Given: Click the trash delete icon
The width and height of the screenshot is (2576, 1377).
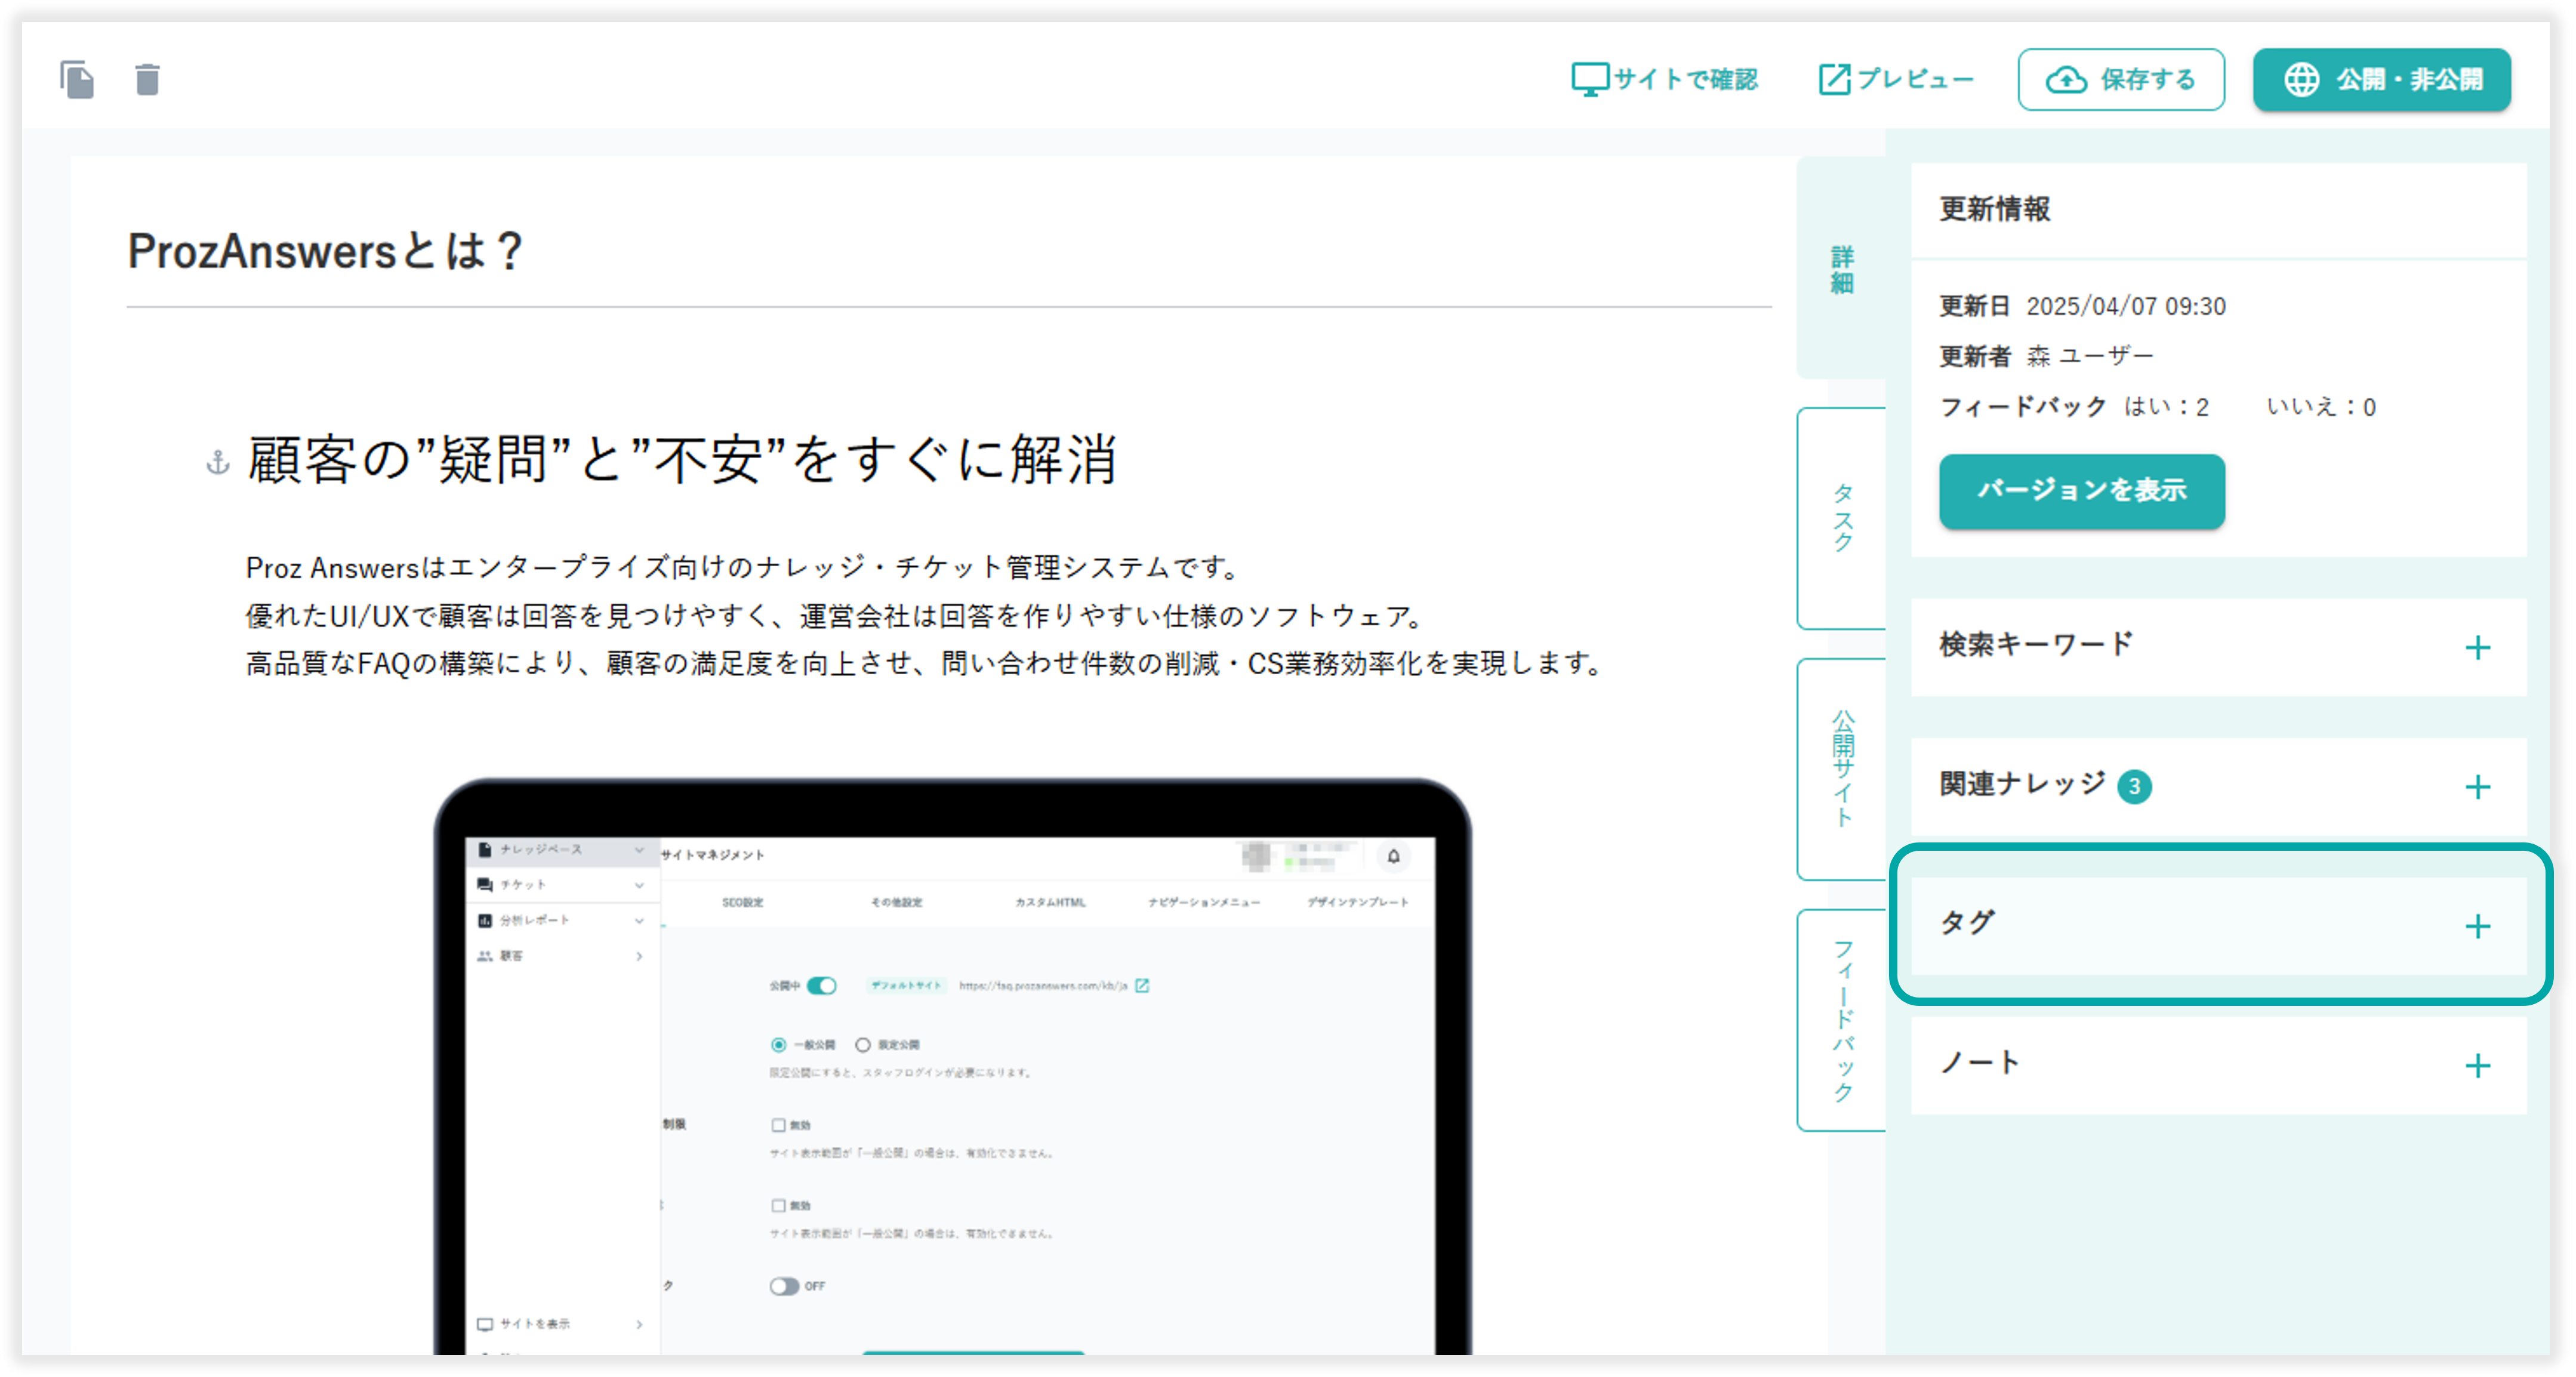Looking at the screenshot, I should [147, 80].
